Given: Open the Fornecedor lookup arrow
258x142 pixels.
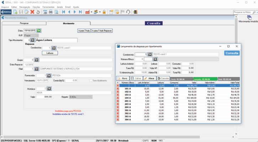Looking at the screenshot, I should (49, 75).
